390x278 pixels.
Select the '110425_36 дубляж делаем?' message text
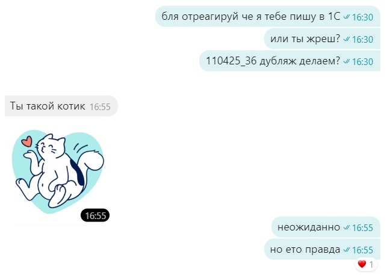click(x=273, y=61)
